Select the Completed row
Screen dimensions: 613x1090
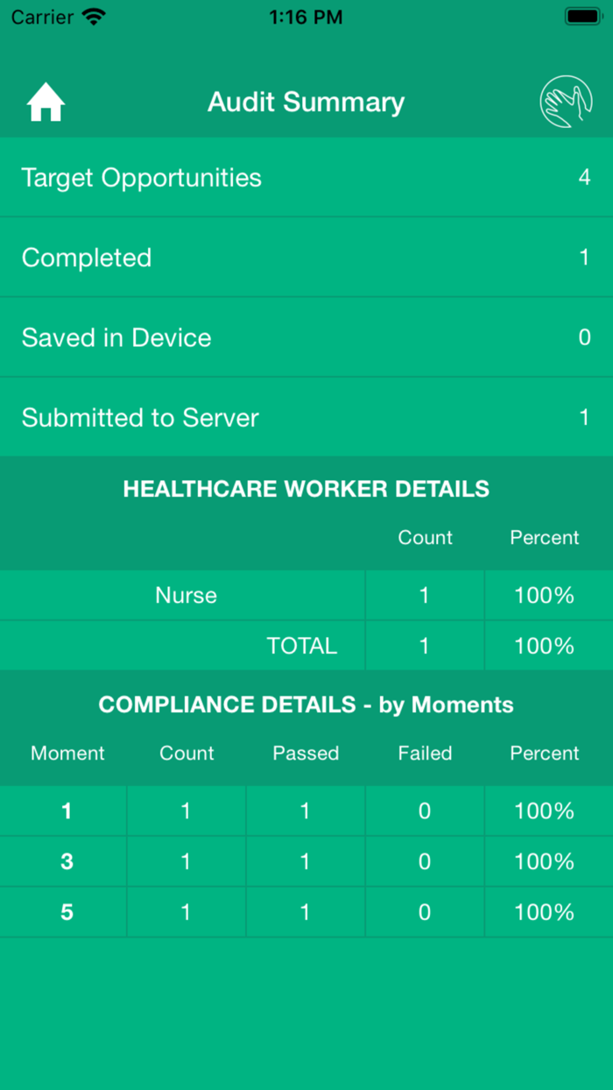coord(306,258)
